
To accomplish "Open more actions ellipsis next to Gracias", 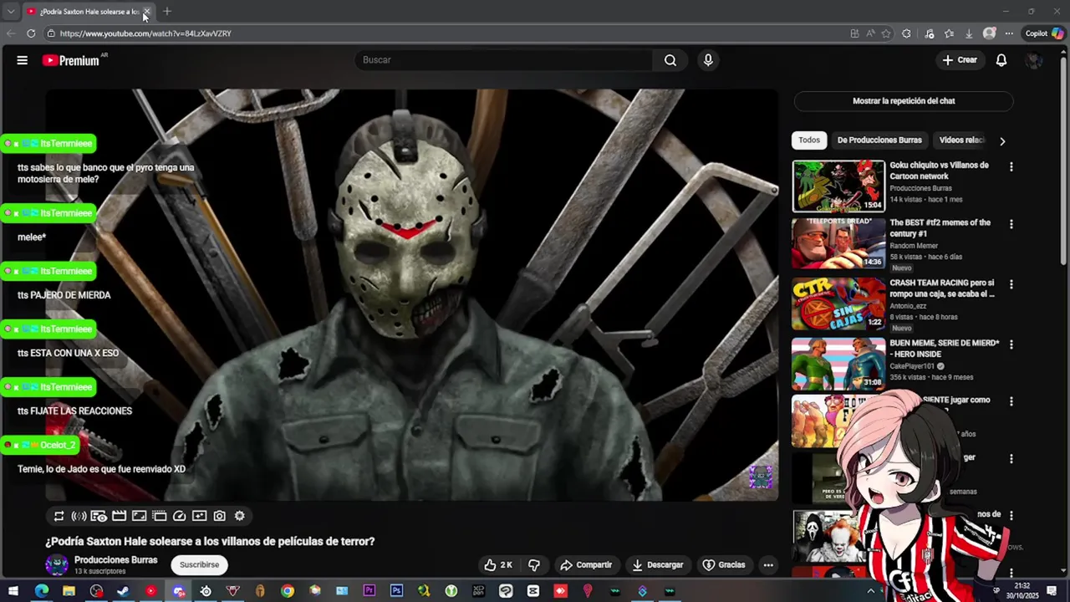I will click(x=768, y=565).
